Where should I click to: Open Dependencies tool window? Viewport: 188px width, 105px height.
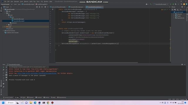tap(62, 97)
